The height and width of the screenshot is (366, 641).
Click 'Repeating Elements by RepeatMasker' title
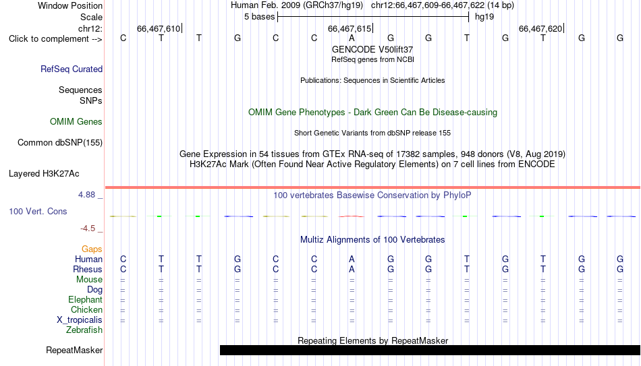[372, 340]
